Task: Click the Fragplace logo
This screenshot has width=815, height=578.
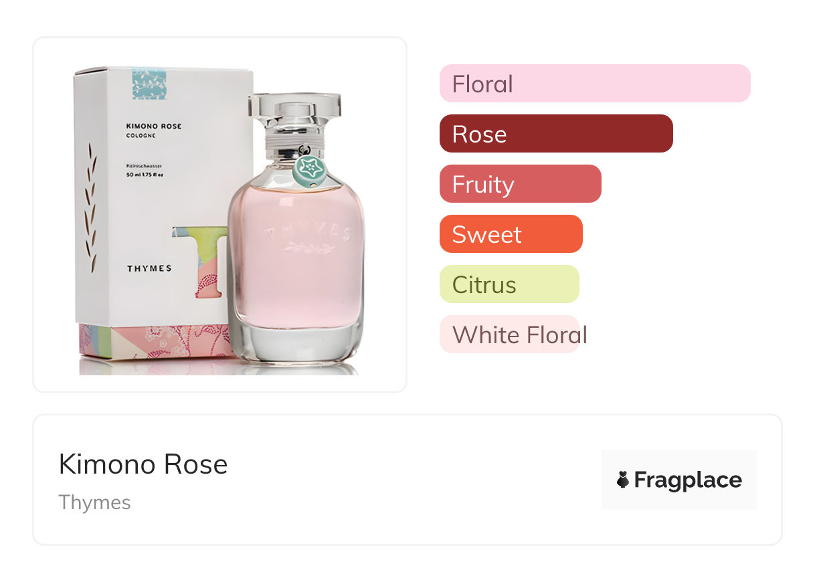Action: [x=679, y=480]
